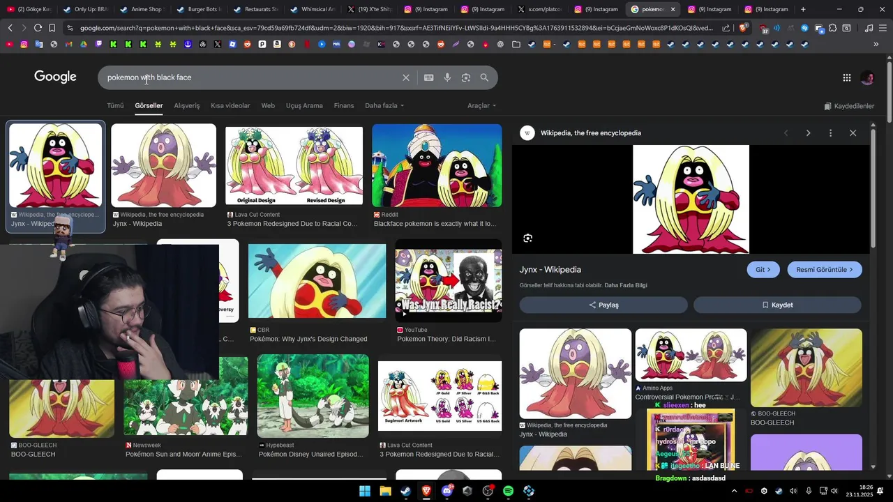Switch to the Burger Bots browser tab

198,9
